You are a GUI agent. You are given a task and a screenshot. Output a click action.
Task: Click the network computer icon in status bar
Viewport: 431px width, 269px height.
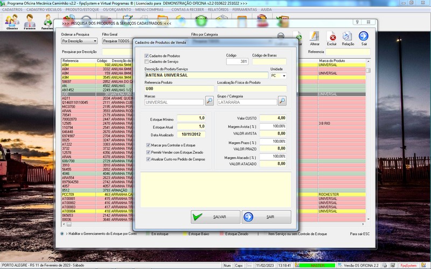click(393, 265)
